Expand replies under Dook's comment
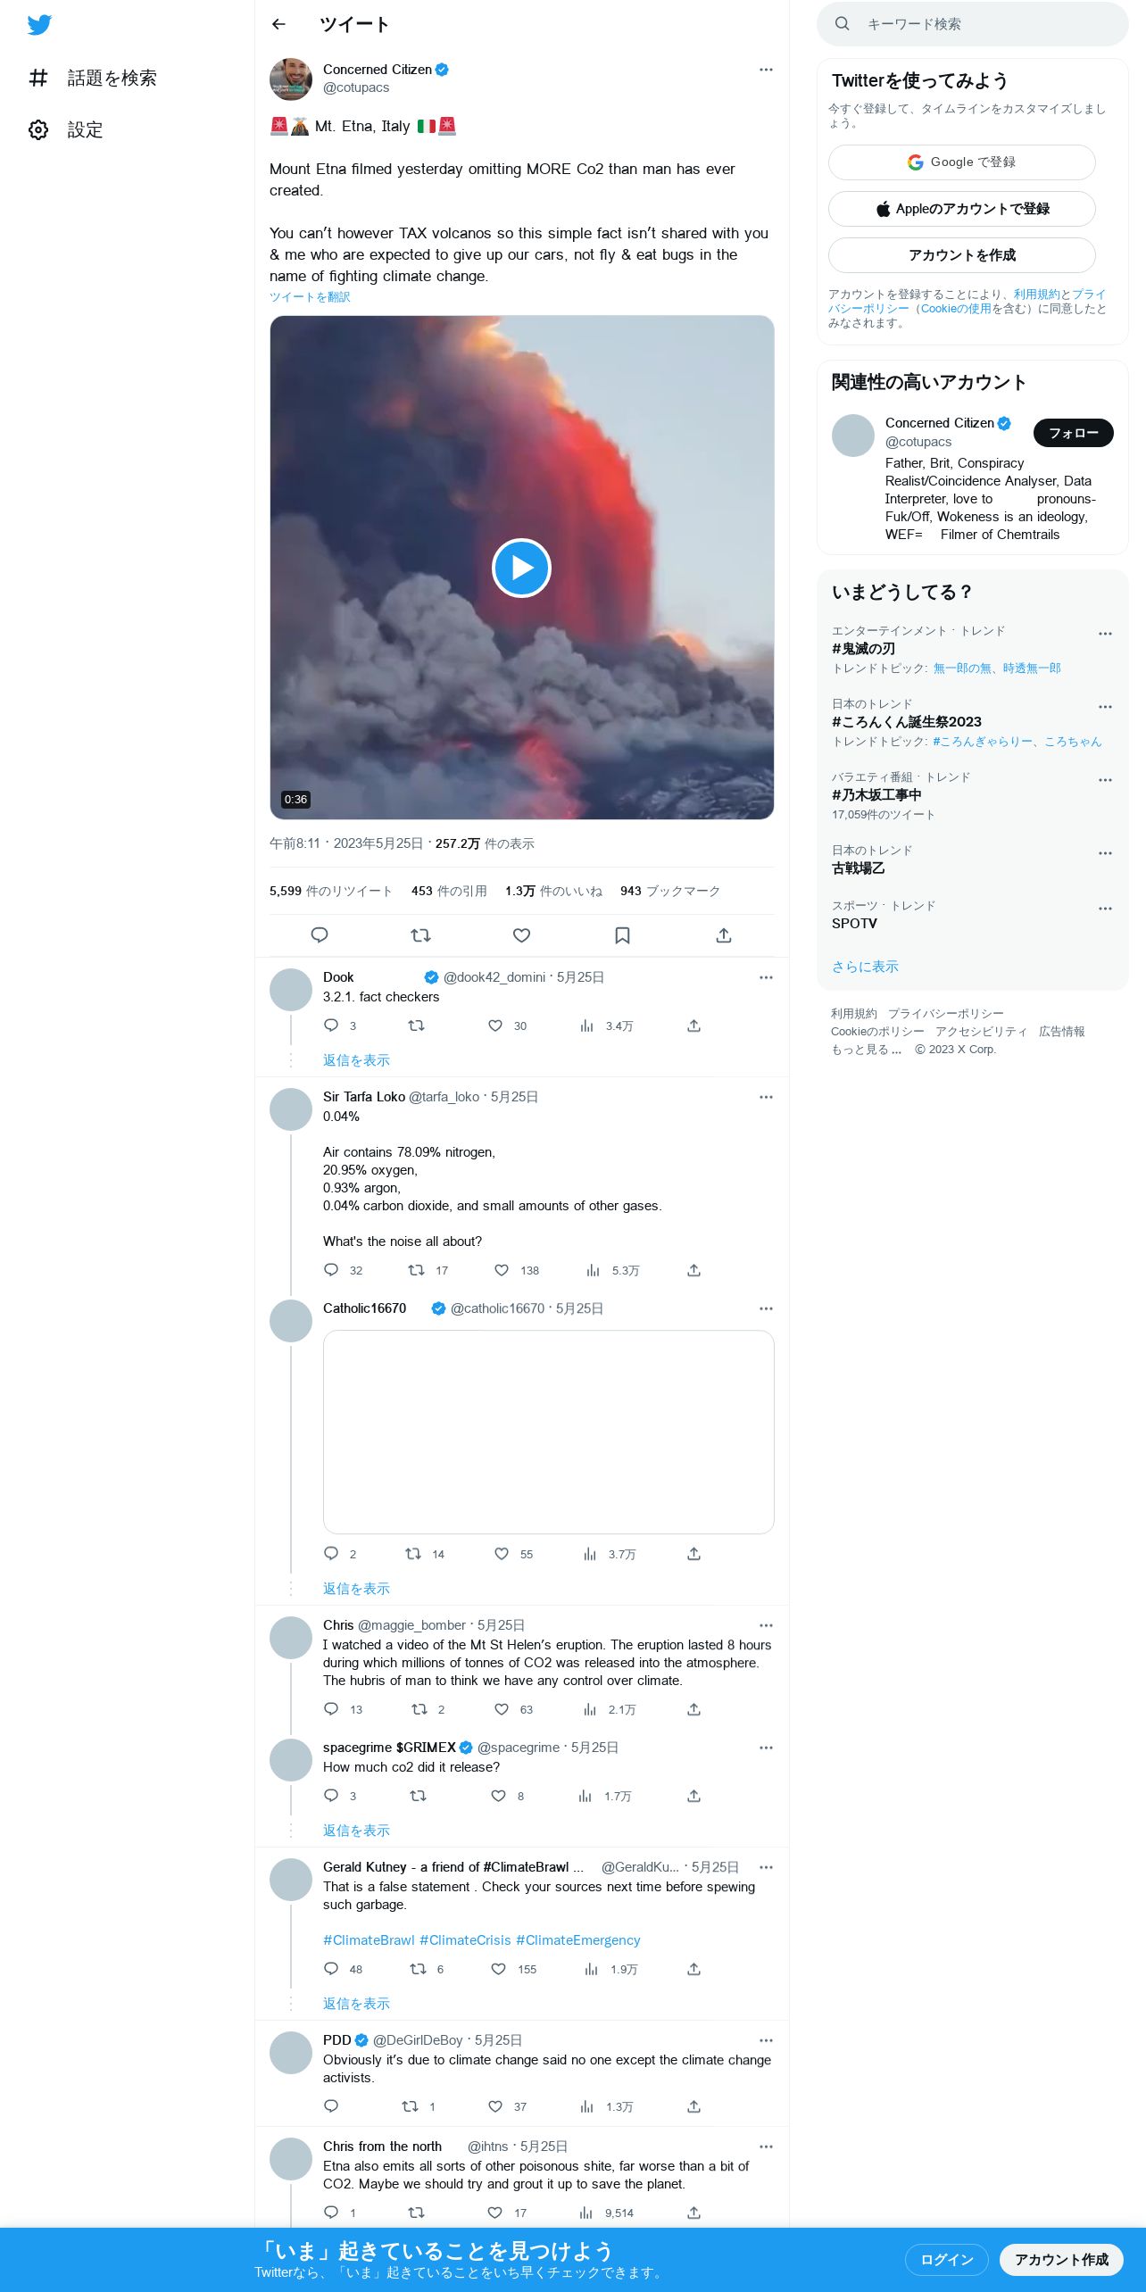Image resolution: width=1146 pixels, height=2292 pixels. pyautogui.click(x=356, y=1060)
